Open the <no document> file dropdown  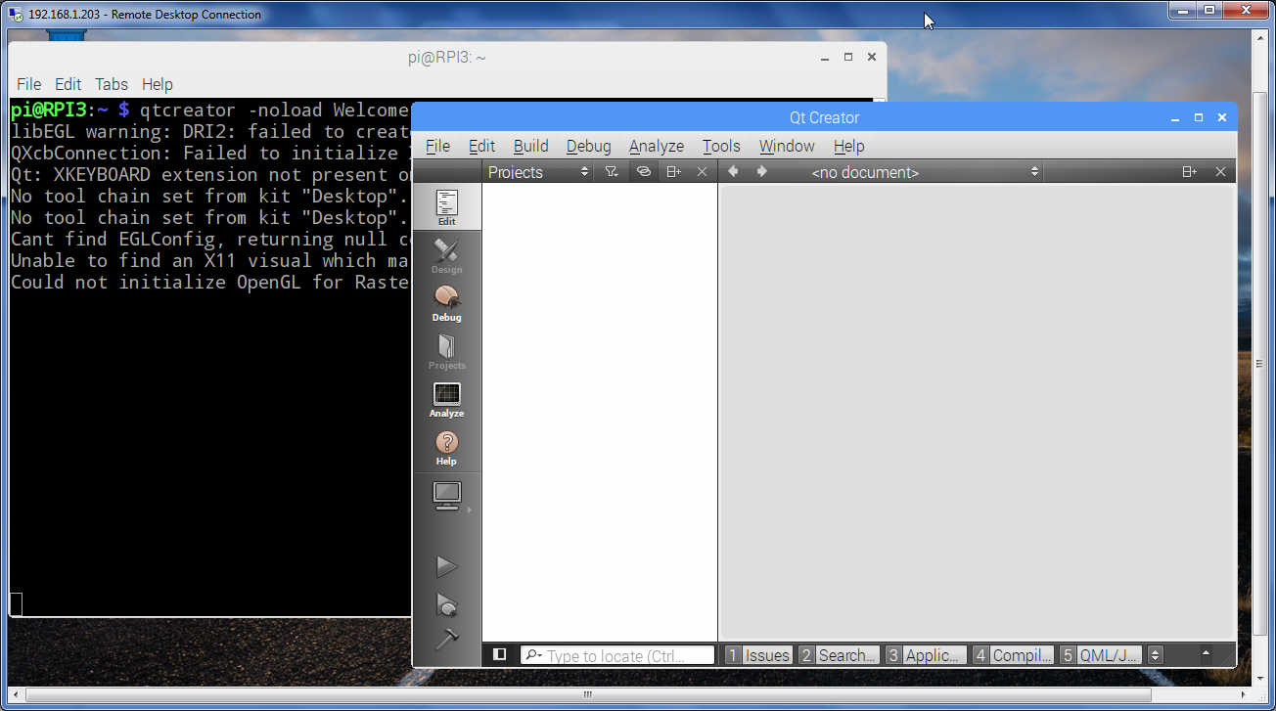[924, 172]
